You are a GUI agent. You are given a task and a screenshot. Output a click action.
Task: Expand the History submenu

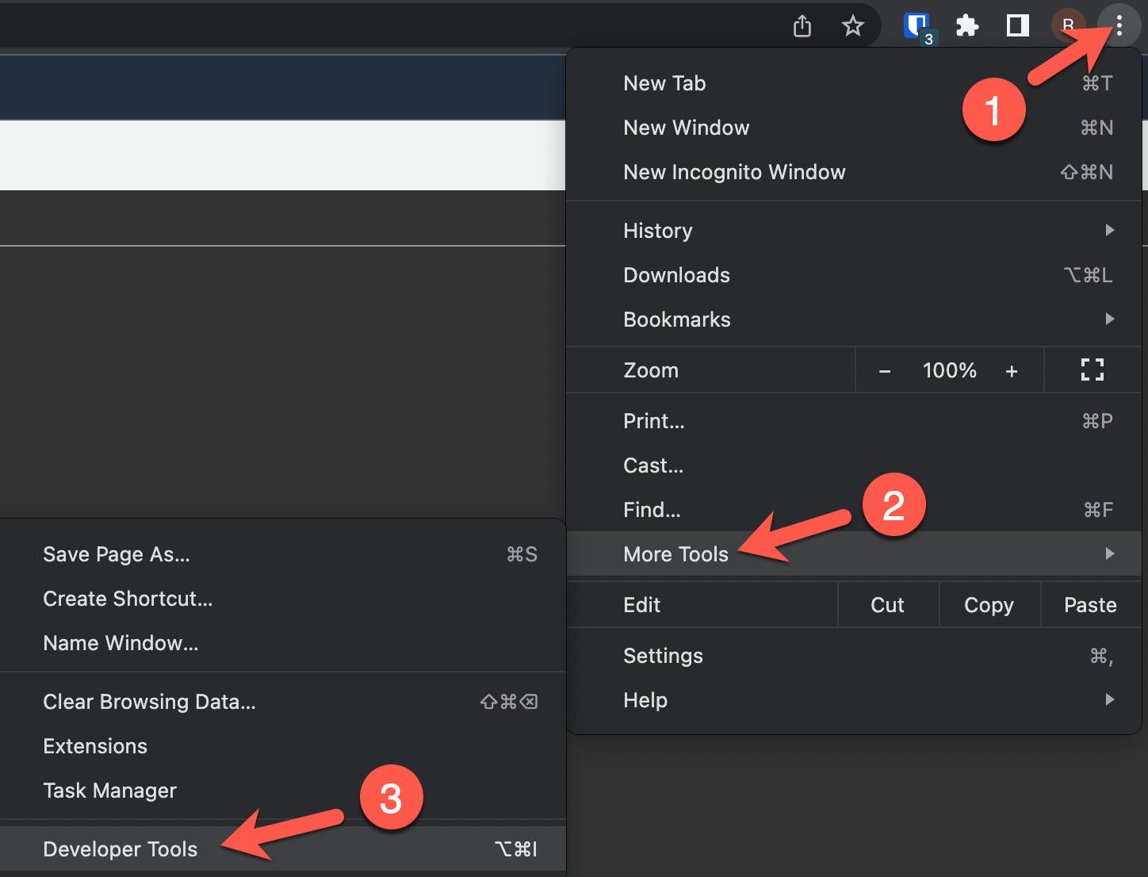click(854, 231)
